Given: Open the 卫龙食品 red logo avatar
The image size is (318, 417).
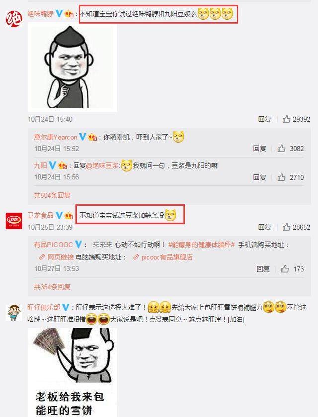Looking at the screenshot, I should [14, 221].
